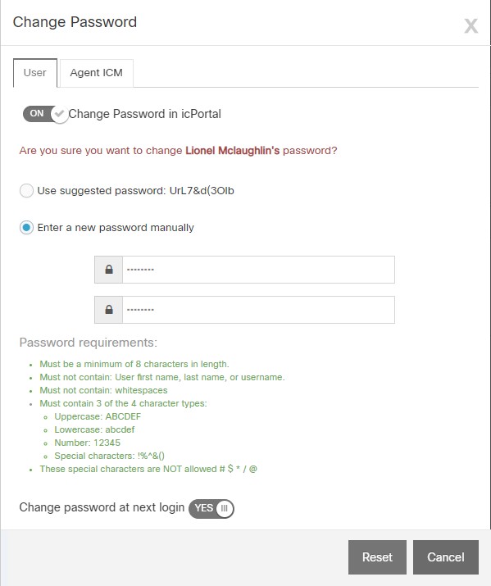Click the suggested password text UrL7&d(3OIb
Viewport: 491px width, 586px height.
point(202,191)
